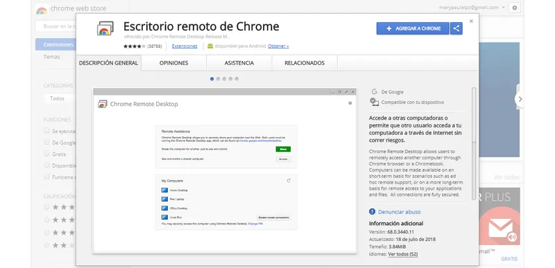Select the fifth screenshot carousel dot
Viewport: 555px width, 268px height.
[x=237, y=79]
